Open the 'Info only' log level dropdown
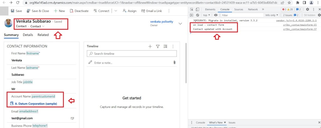321x128 pixels. (x=272, y=15)
